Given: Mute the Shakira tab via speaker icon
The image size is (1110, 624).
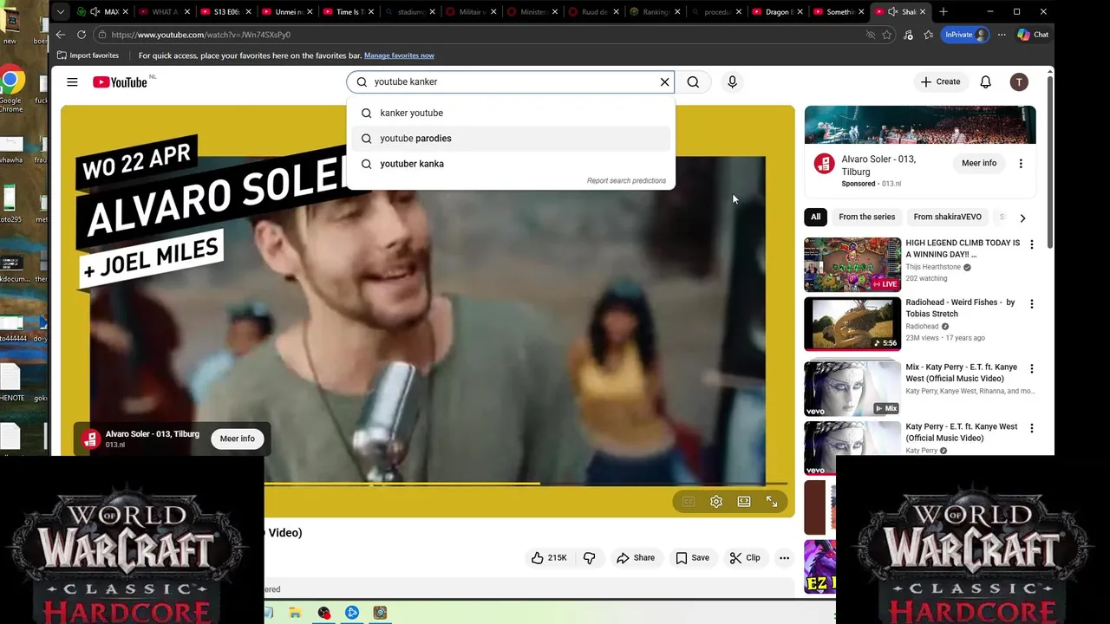Looking at the screenshot, I should click(892, 12).
